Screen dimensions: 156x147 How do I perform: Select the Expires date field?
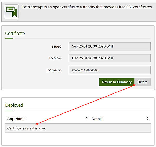point(110,58)
